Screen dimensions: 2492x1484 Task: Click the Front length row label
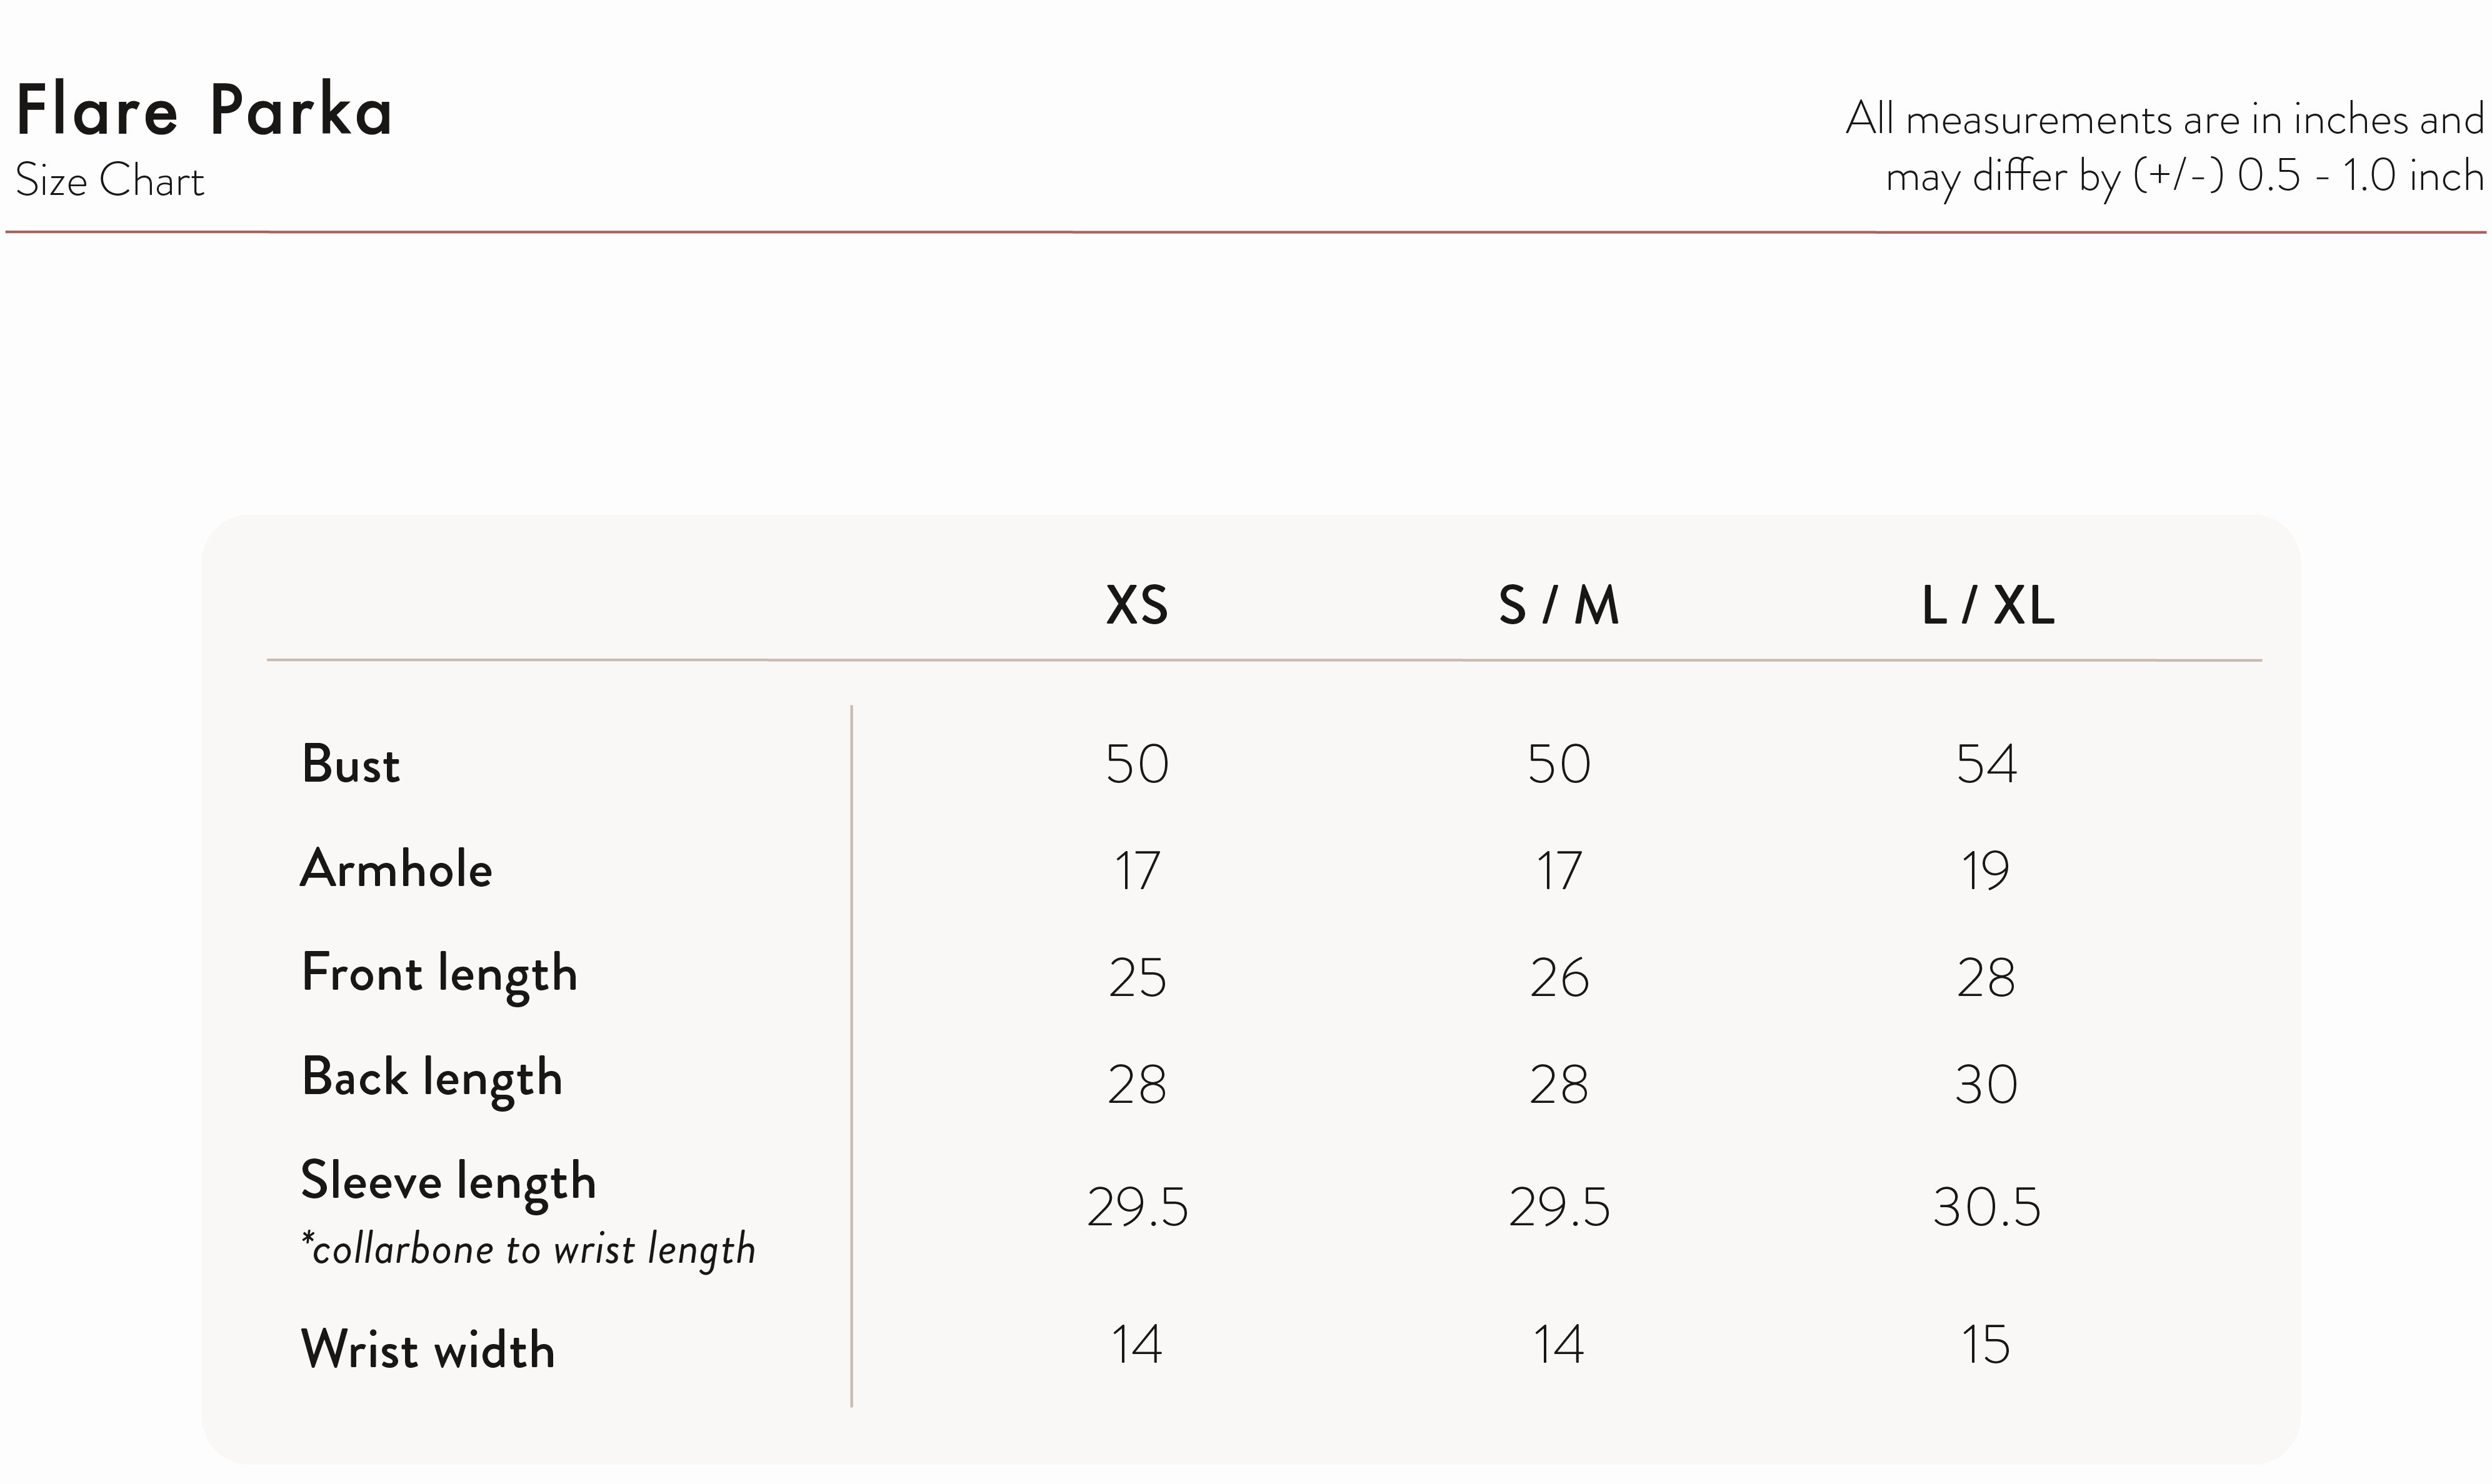point(440,975)
